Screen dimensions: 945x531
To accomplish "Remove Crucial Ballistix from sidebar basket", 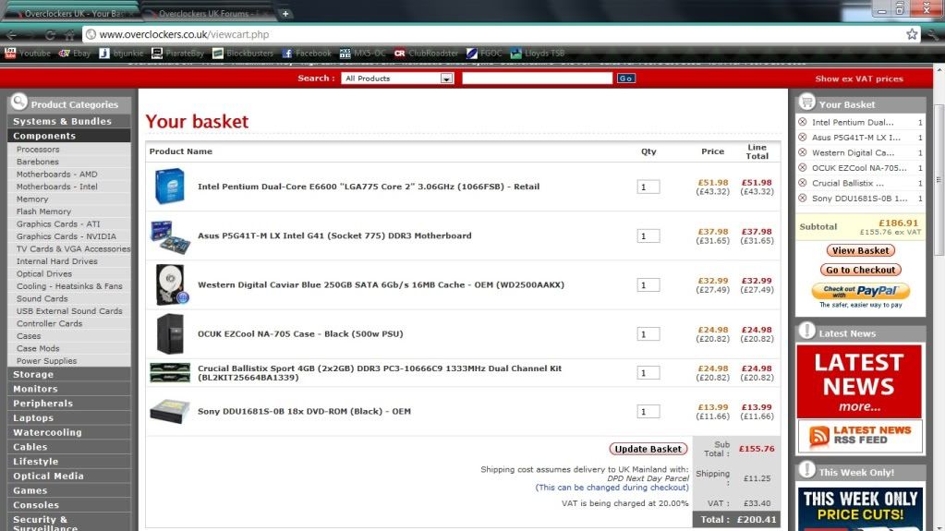I will pyautogui.click(x=802, y=183).
